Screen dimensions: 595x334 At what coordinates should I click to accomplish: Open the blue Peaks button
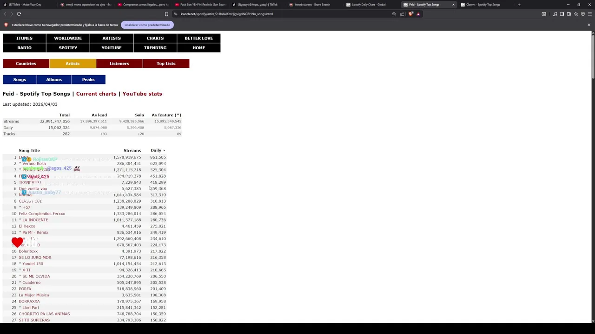click(88, 79)
